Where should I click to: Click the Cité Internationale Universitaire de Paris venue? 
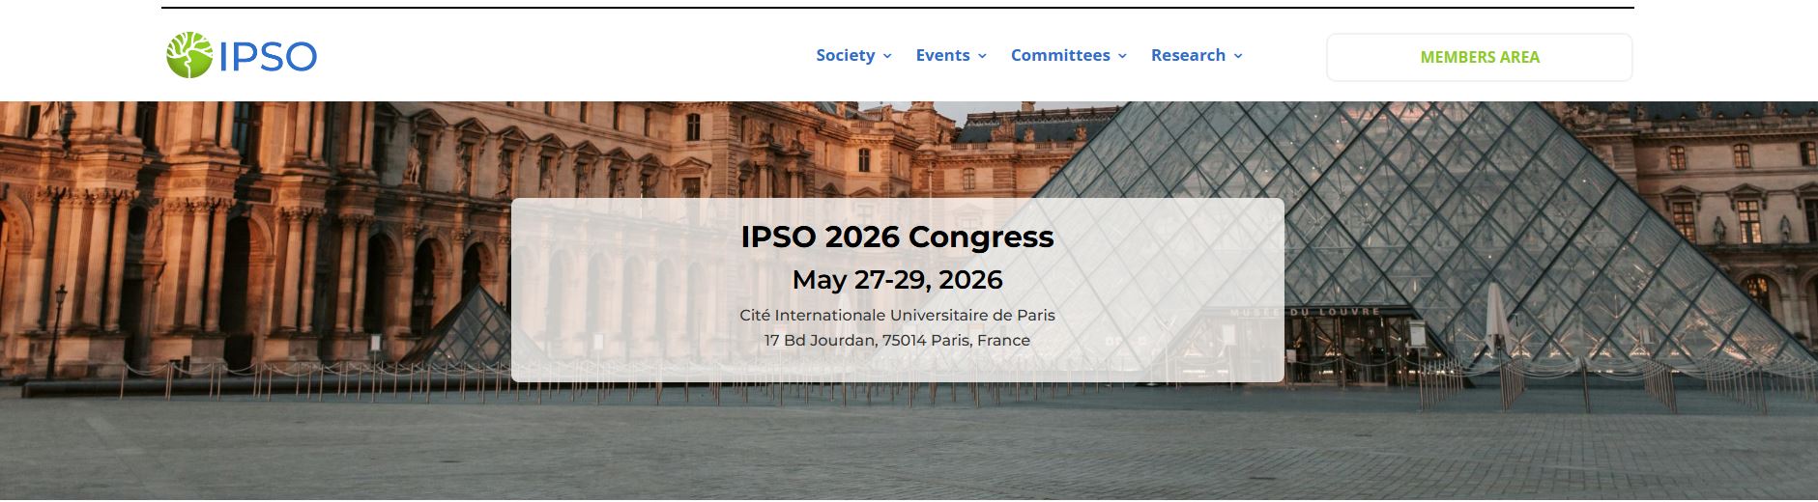[897, 316]
